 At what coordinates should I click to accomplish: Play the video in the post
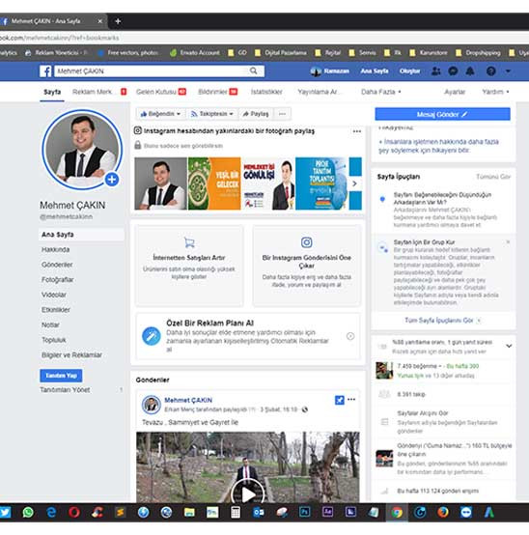pos(248,493)
